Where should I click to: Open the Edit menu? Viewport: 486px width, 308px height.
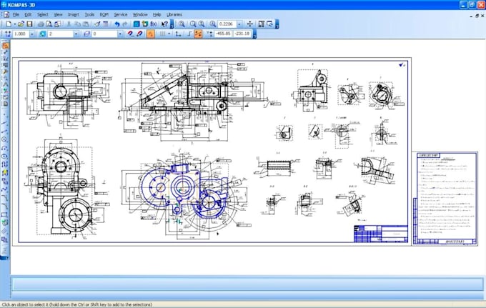28,14
